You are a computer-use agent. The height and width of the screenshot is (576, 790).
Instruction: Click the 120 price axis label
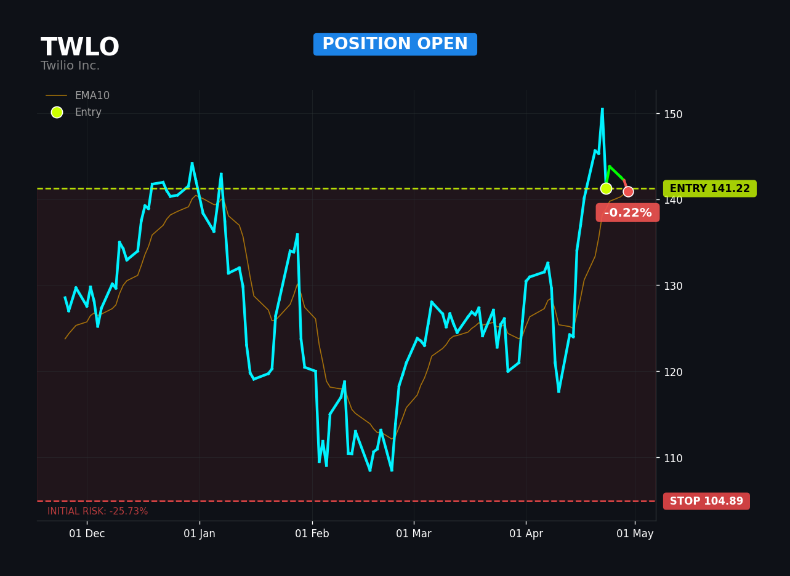[673, 372]
